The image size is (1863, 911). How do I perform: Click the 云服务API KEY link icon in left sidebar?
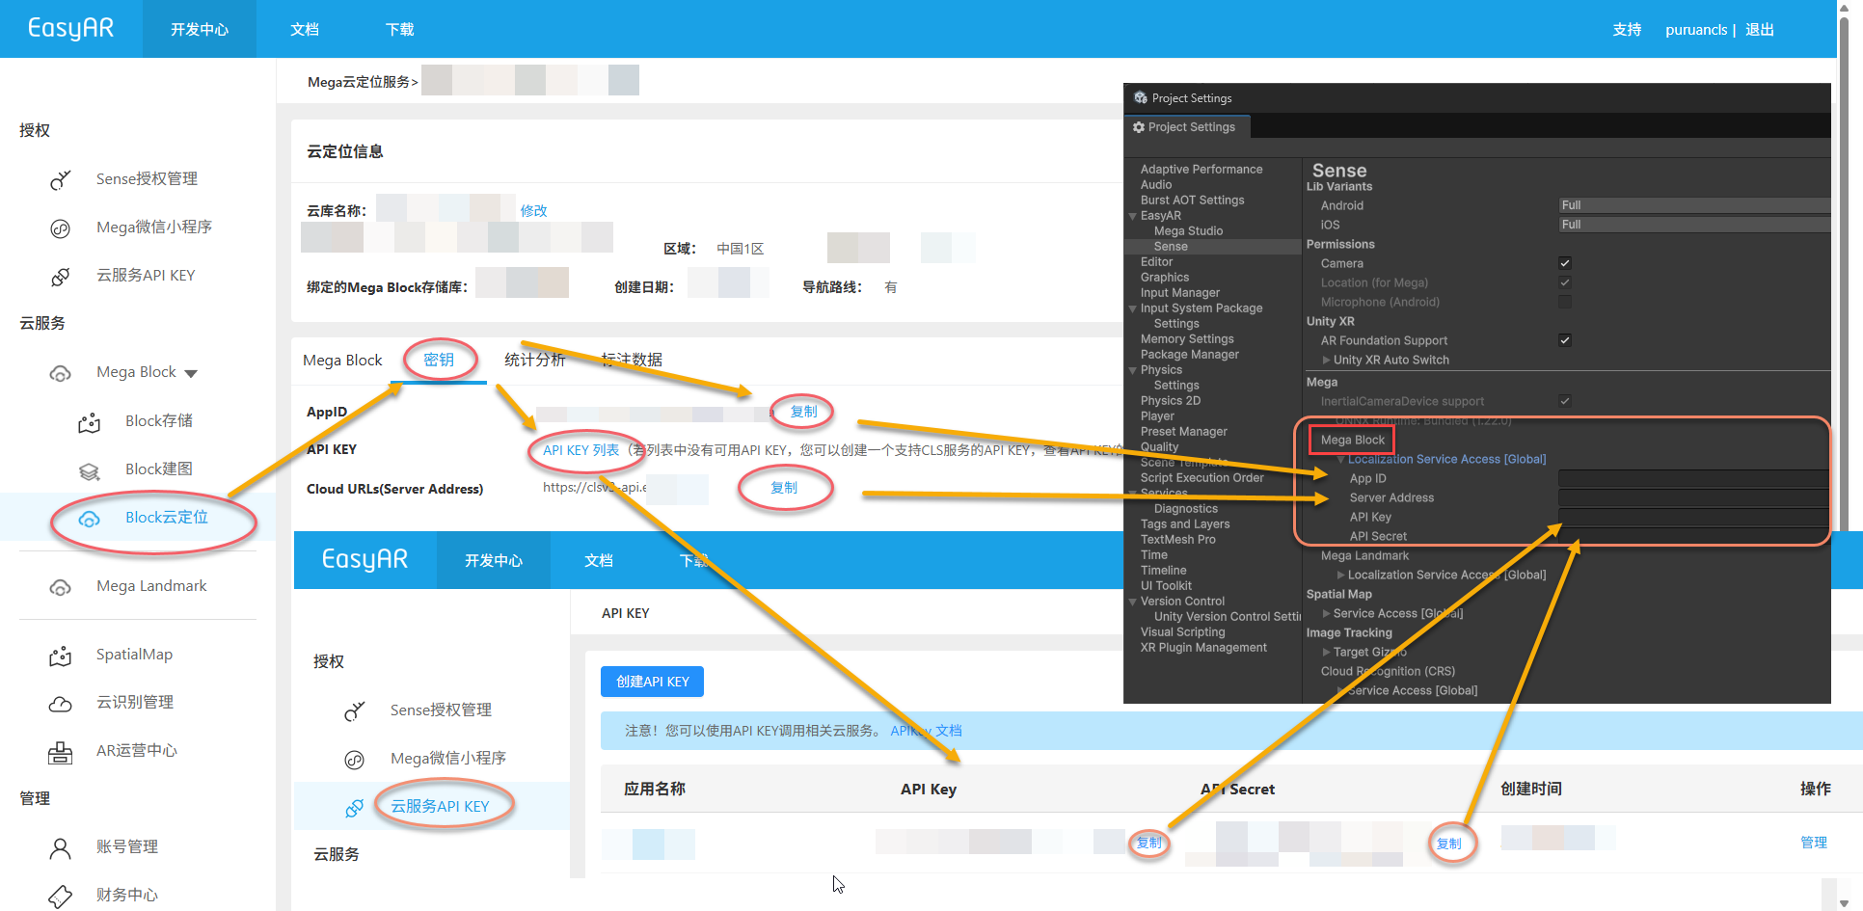click(x=60, y=277)
